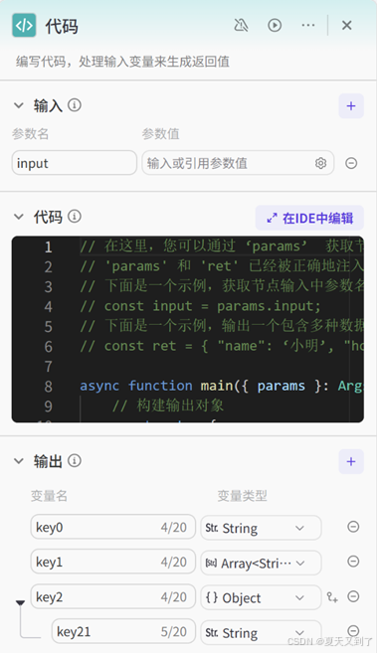This screenshot has height=653, width=377.
Task: Run the code node with the play icon
Action: click(275, 26)
